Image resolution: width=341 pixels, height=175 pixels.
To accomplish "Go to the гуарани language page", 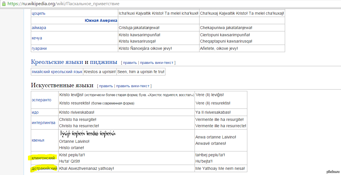I will coord(39,48).
